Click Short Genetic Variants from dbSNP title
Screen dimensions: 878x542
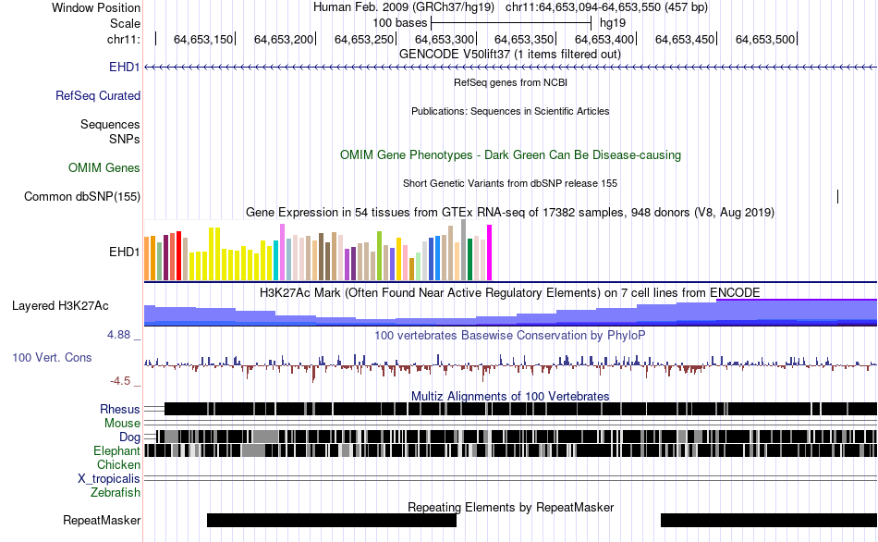[510, 183]
